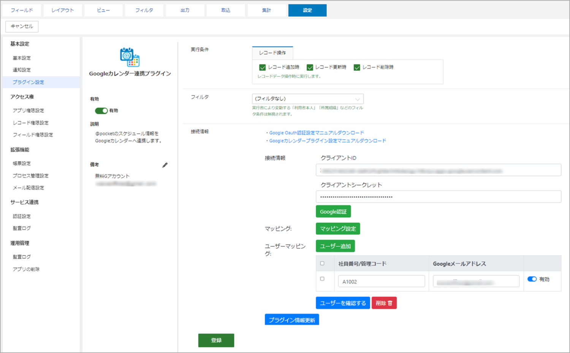Click the ユーザー追加 button

point(335,246)
